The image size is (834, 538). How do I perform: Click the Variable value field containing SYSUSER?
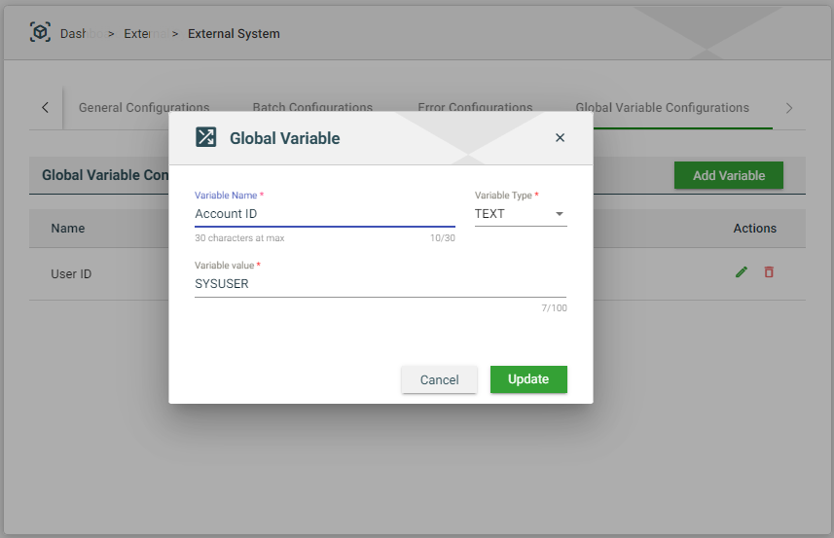[x=380, y=284]
